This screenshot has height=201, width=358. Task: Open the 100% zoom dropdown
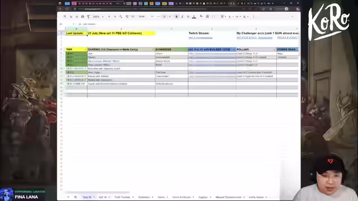click(x=98, y=17)
